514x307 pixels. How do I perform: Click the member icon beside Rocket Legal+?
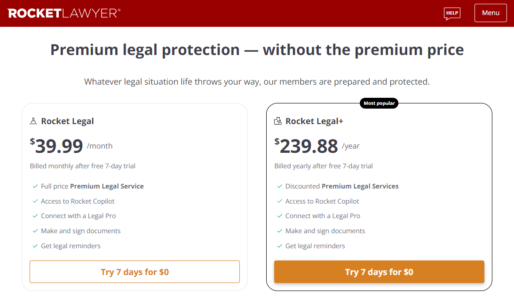(277, 121)
